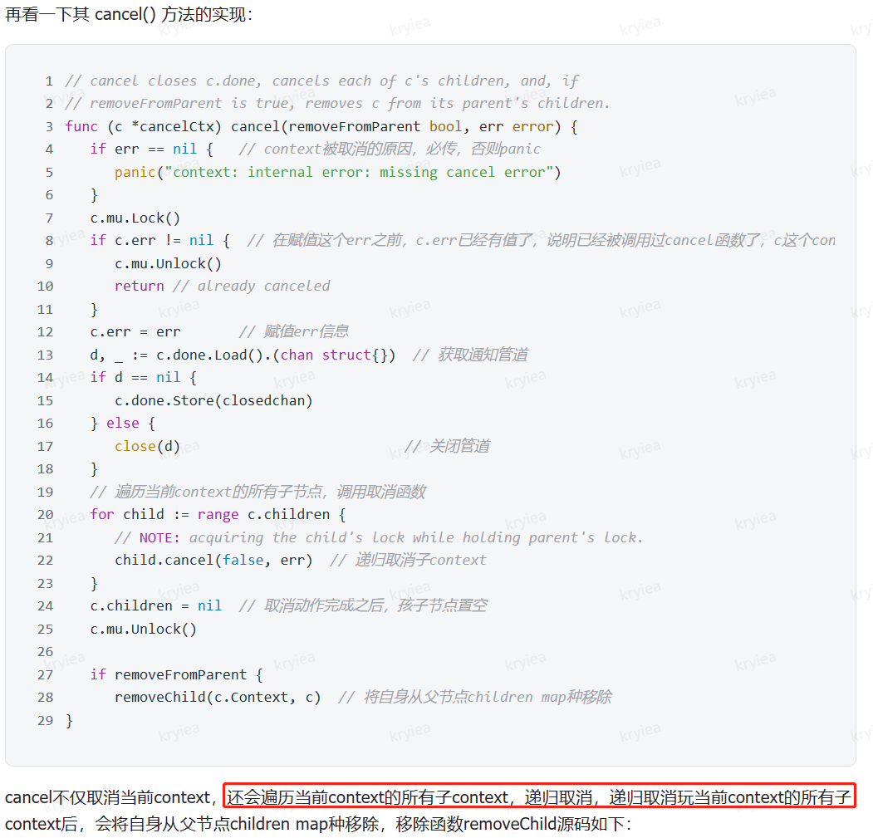The image size is (873, 838).
Task: Click the "already canceled" comment on line 10
Action: coord(251,286)
